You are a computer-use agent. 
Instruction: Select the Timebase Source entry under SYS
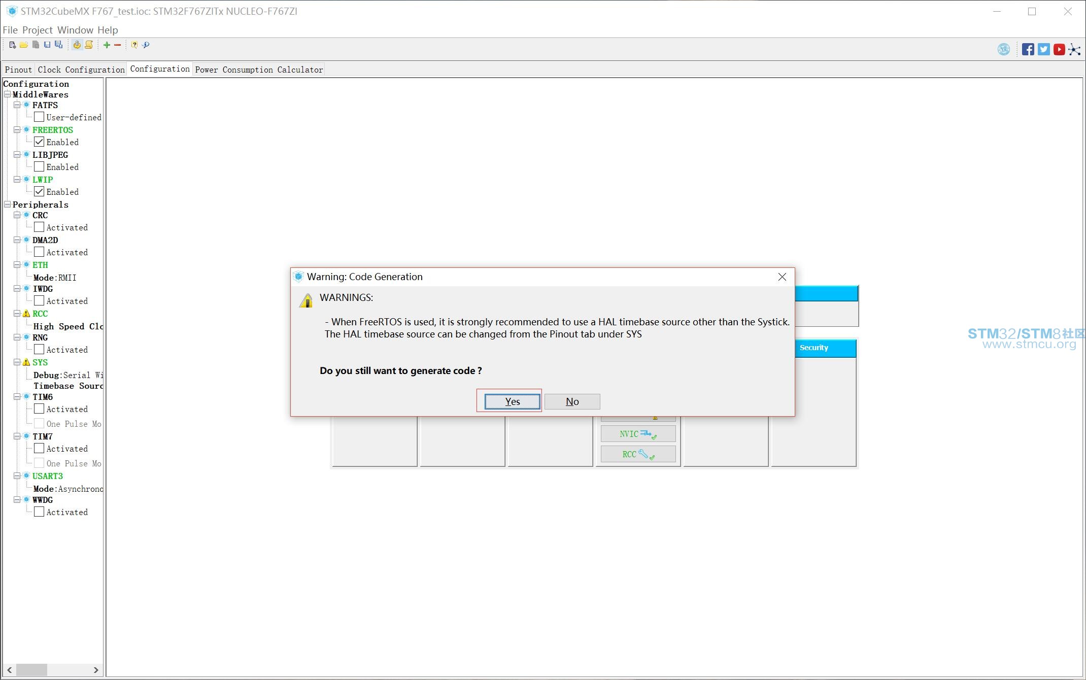(x=69, y=386)
